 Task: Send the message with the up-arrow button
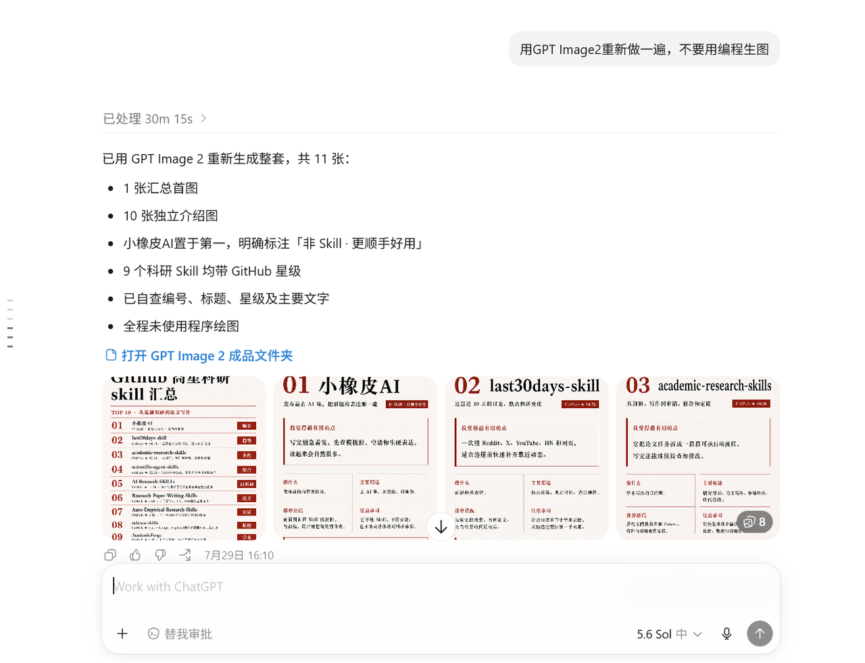(760, 633)
